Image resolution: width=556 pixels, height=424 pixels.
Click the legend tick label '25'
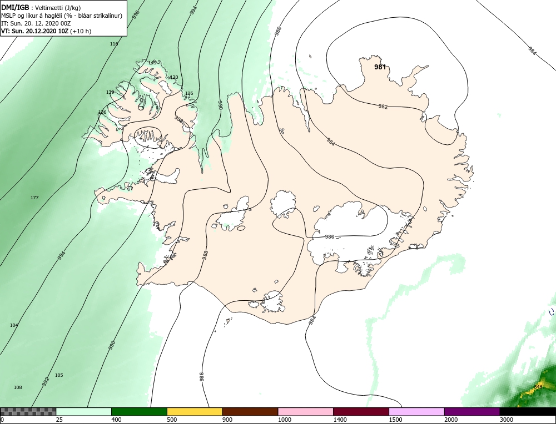tap(59, 420)
